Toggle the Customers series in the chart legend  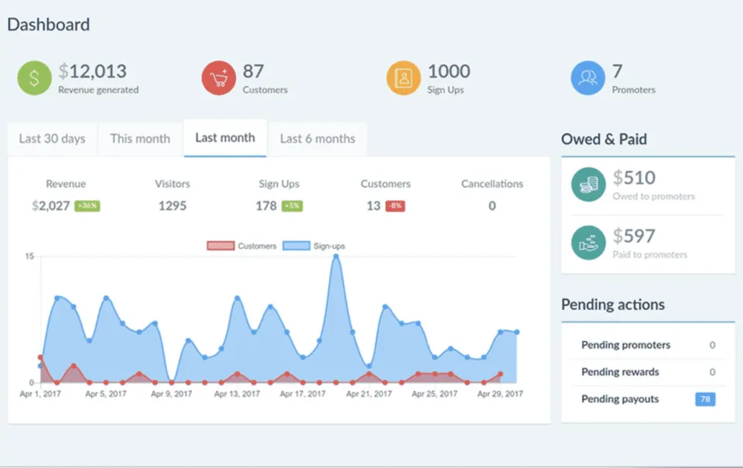(x=245, y=245)
